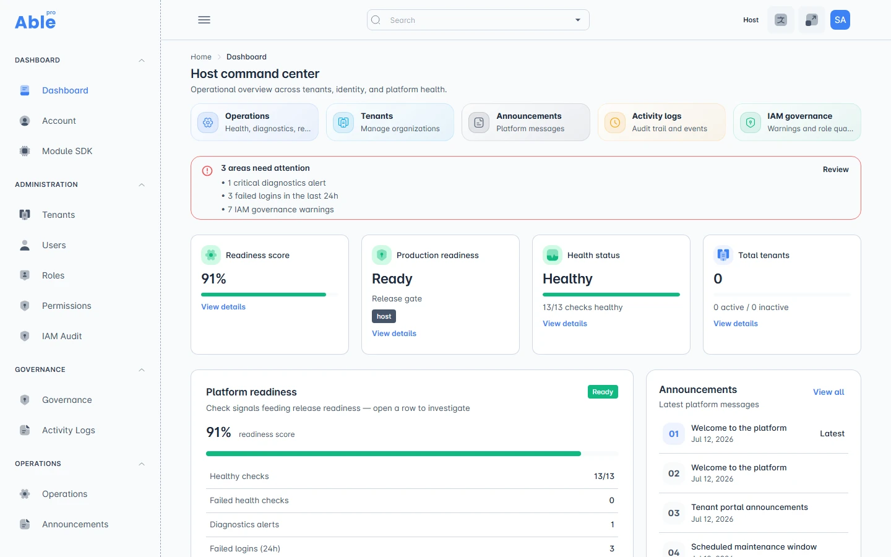Open the Account menu item
The image size is (891, 557).
[x=80, y=121]
